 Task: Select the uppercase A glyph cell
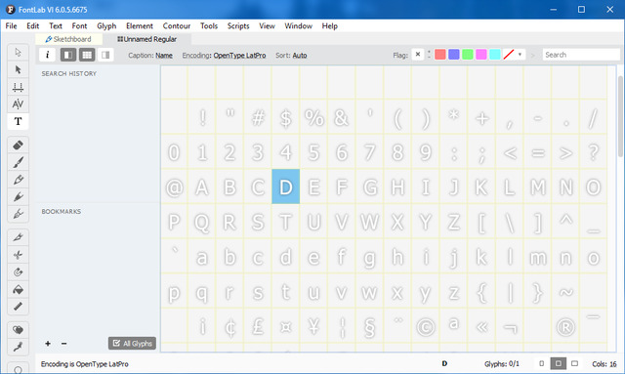[202, 187]
